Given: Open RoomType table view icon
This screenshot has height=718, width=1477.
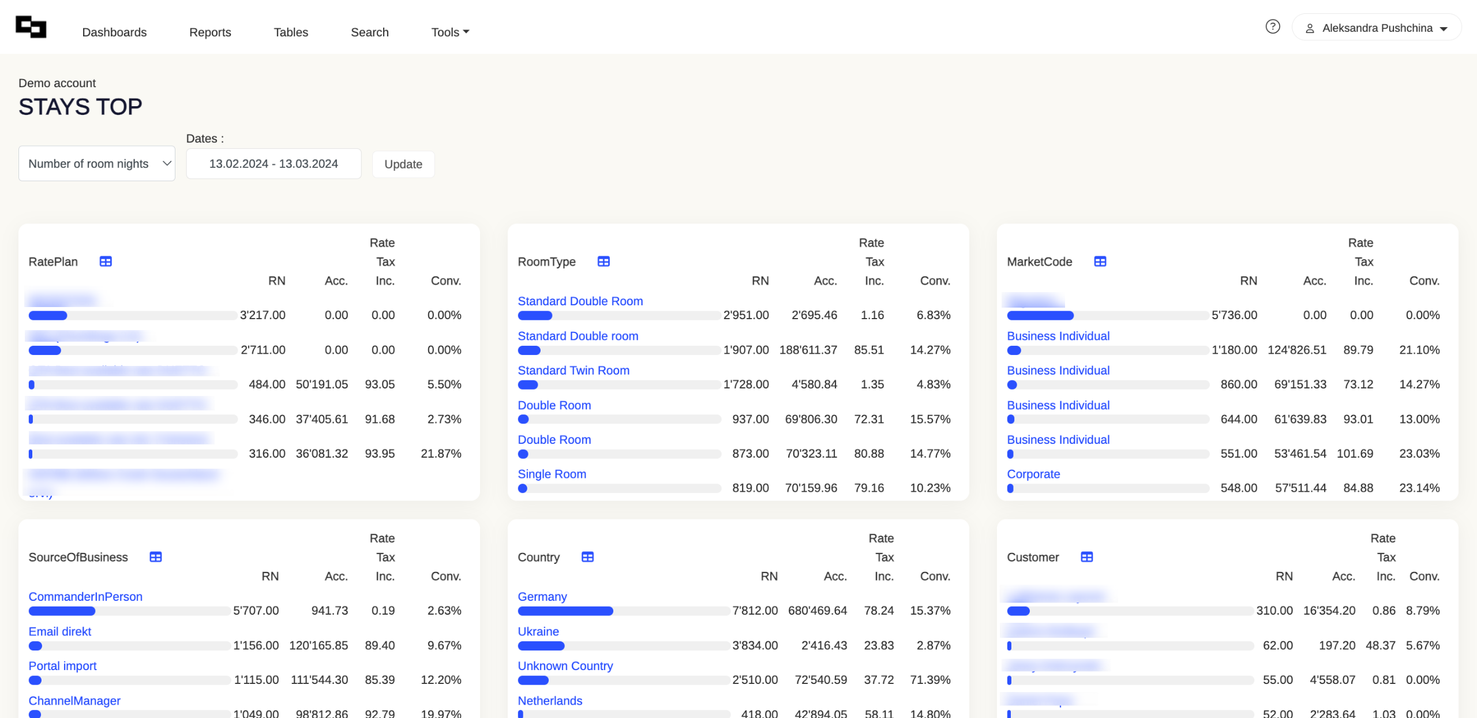Looking at the screenshot, I should pos(603,261).
